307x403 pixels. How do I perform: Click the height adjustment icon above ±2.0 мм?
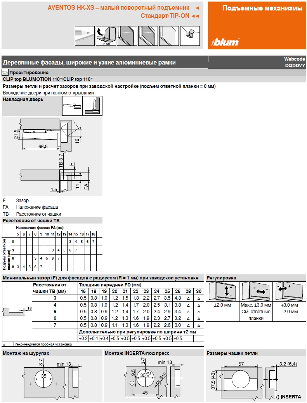click(222, 291)
